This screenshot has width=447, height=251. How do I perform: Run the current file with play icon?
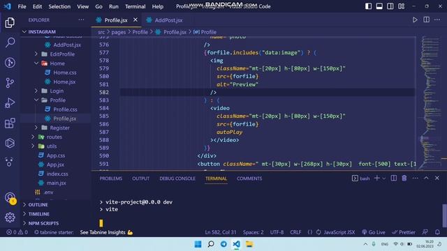(x=415, y=20)
